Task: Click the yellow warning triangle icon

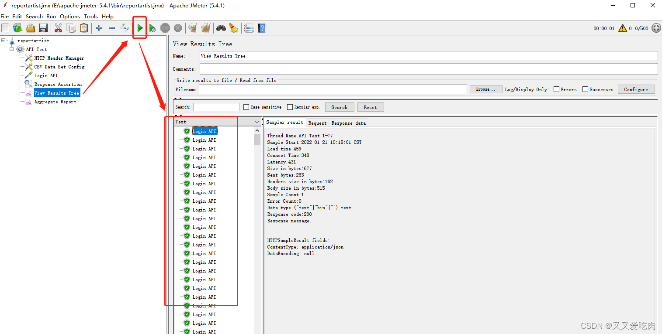Action: pos(623,28)
